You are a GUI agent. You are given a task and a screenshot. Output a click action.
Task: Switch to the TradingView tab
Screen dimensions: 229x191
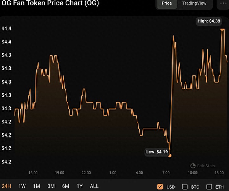click(x=194, y=3)
